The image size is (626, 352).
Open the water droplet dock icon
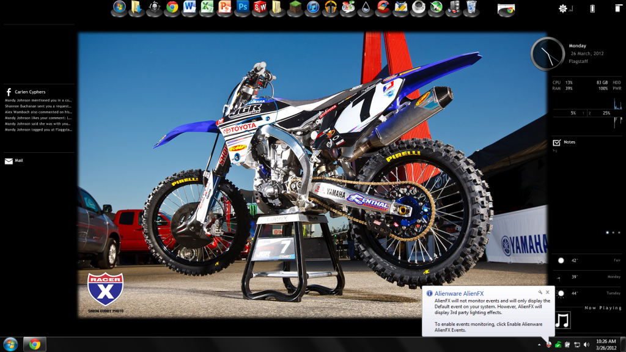point(366,7)
